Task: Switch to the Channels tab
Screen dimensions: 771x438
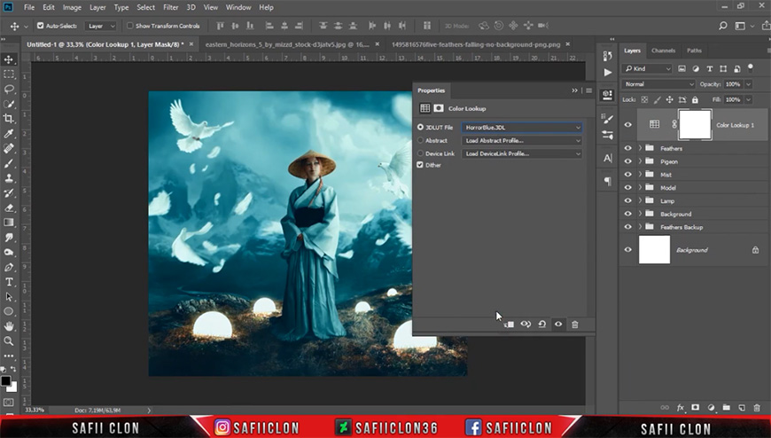Action: (663, 51)
